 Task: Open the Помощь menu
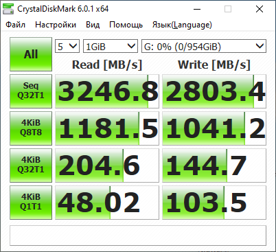click(x=126, y=25)
